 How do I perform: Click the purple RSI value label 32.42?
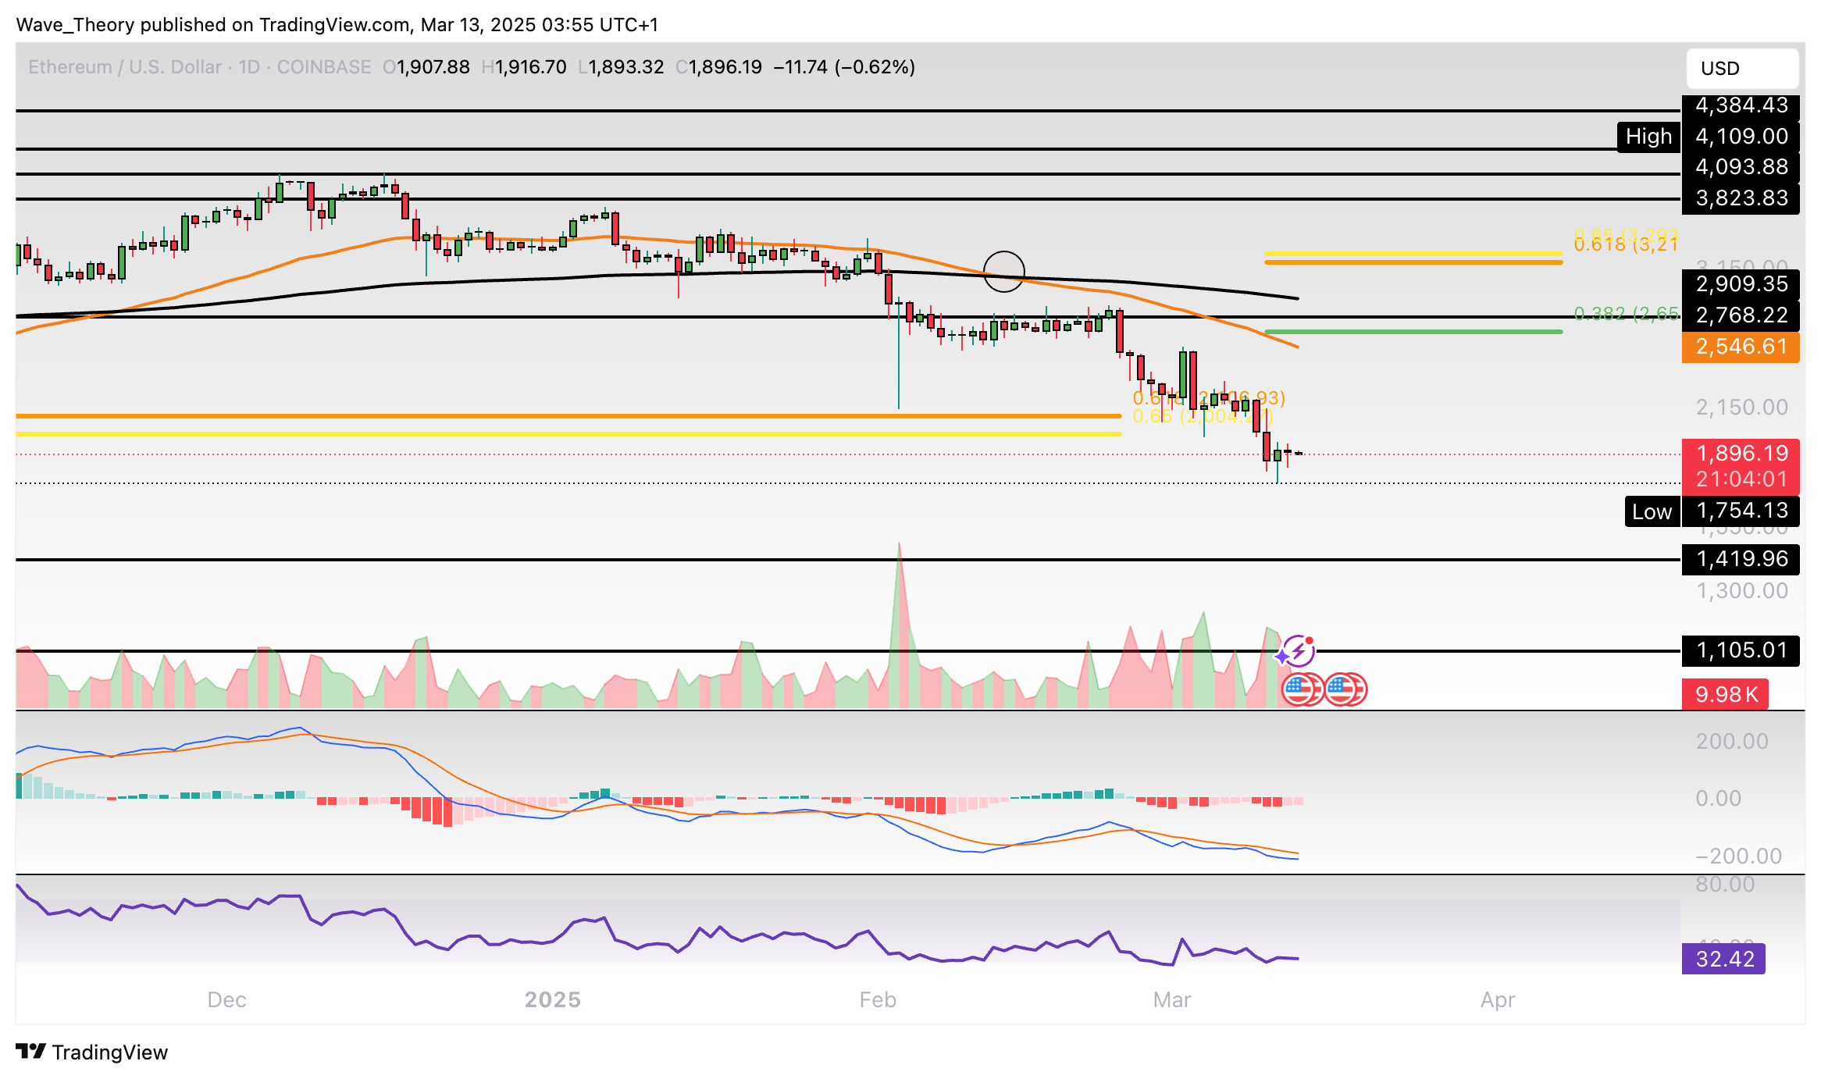tap(1723, 959)
